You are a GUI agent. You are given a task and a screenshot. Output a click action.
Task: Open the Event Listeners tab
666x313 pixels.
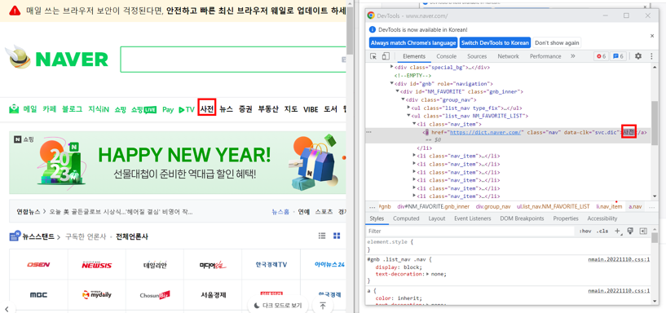(472, 218)
